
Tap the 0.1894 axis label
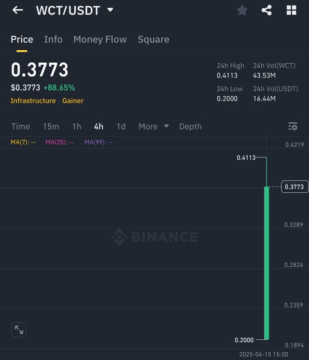point(295,345)
